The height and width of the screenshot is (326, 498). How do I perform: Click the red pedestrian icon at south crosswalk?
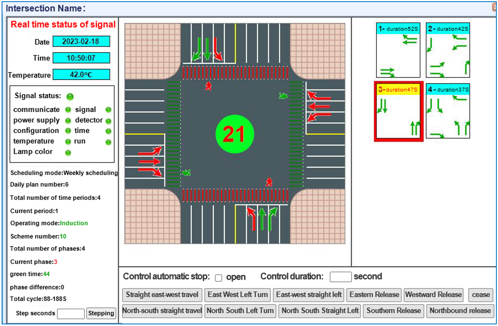[x=269, y=182]
